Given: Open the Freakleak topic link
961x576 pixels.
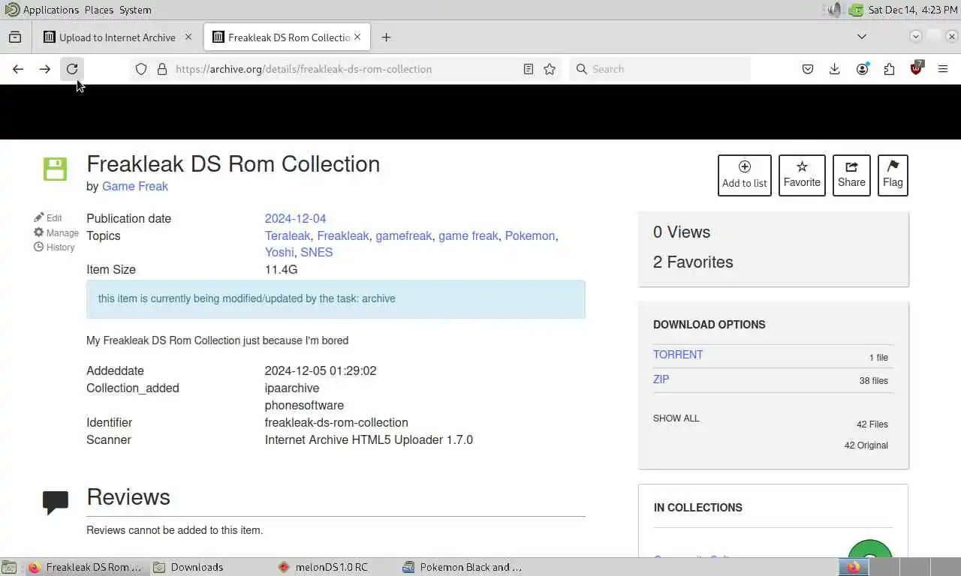Looking at the screenshot, I should (343, 235).
